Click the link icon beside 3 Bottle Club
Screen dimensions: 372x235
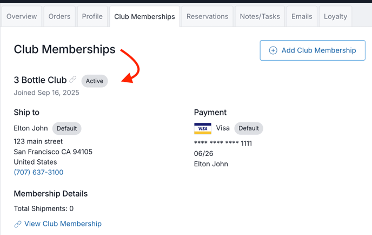pyautogui.click(x=73, y=80)
